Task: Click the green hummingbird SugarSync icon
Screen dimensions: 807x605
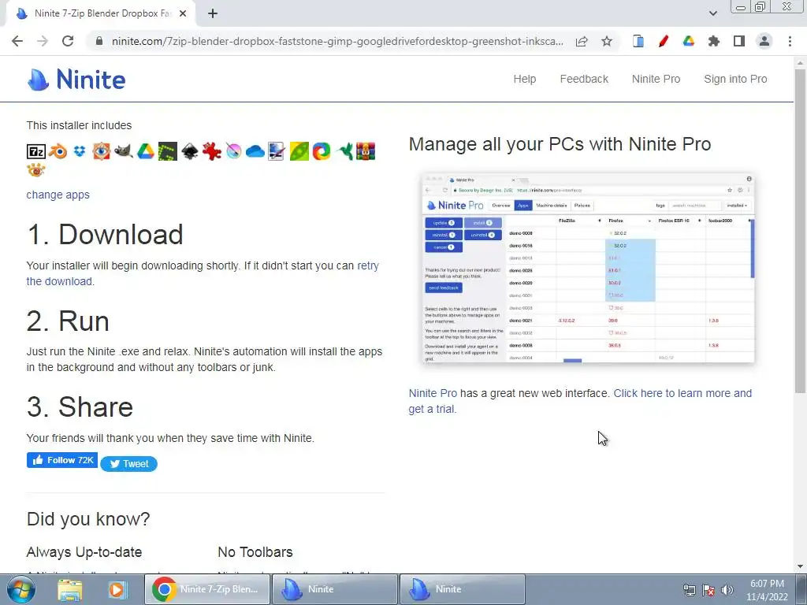Action: (x=344, y=151)
